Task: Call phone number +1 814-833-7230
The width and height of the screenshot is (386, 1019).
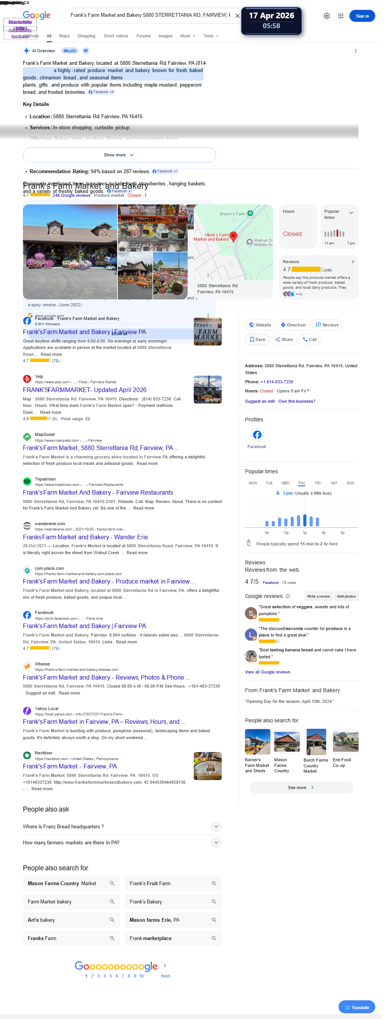Action: tap(277, 382)
